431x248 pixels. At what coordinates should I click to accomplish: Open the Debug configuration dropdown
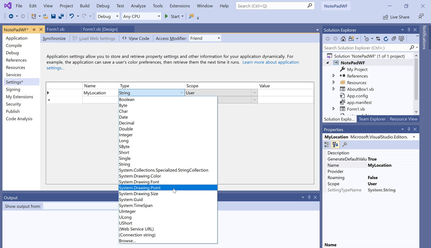click(108, 17)
